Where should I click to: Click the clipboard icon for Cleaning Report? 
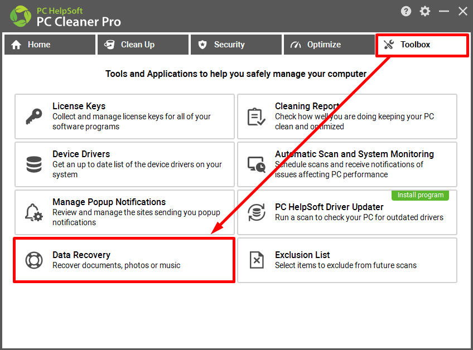[x=256, y=116]
